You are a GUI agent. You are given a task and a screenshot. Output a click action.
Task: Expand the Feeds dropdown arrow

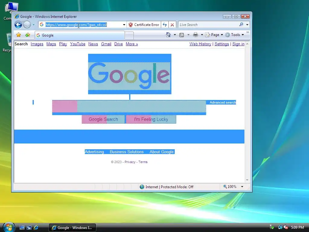coord(188,35)
